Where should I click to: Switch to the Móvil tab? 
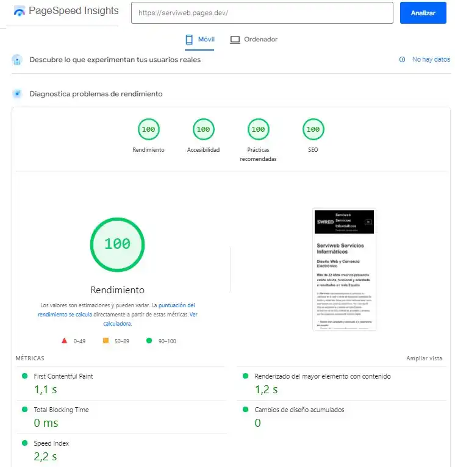click(x=199, y=40)
